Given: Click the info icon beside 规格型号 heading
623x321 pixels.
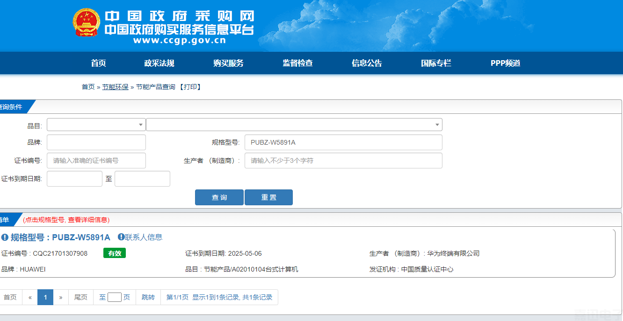Looking at the screenshot, I should point(5,237).
